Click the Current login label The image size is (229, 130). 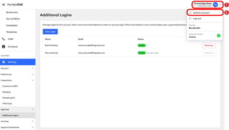pos(153,53)
